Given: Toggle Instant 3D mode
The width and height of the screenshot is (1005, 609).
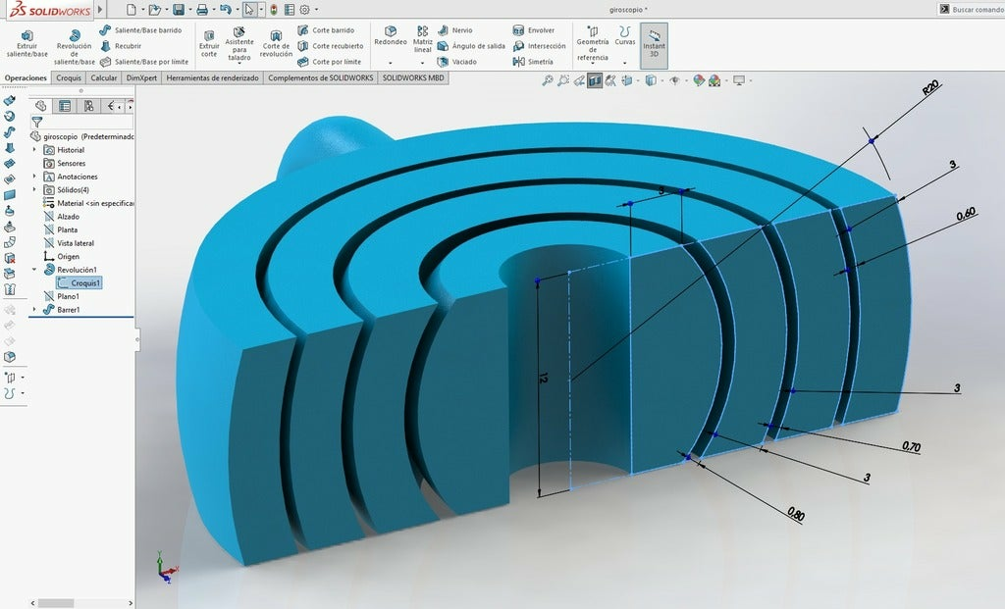Looking at the screenshot, I should click(x=654, y=45).
